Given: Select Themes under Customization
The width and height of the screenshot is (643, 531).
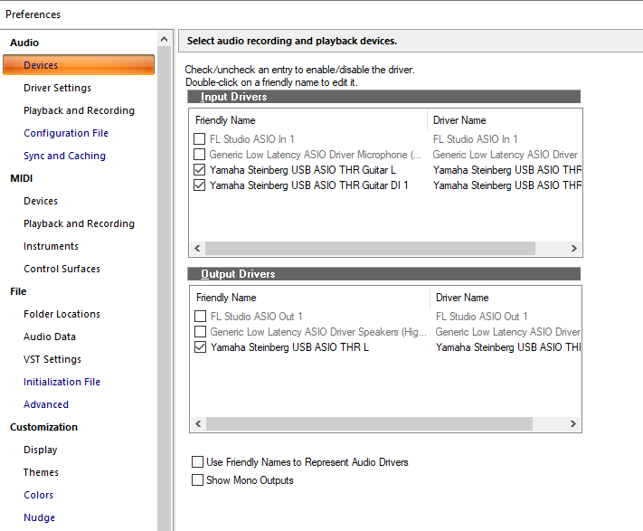Looking at the screenshot, I should coord(41,472).
